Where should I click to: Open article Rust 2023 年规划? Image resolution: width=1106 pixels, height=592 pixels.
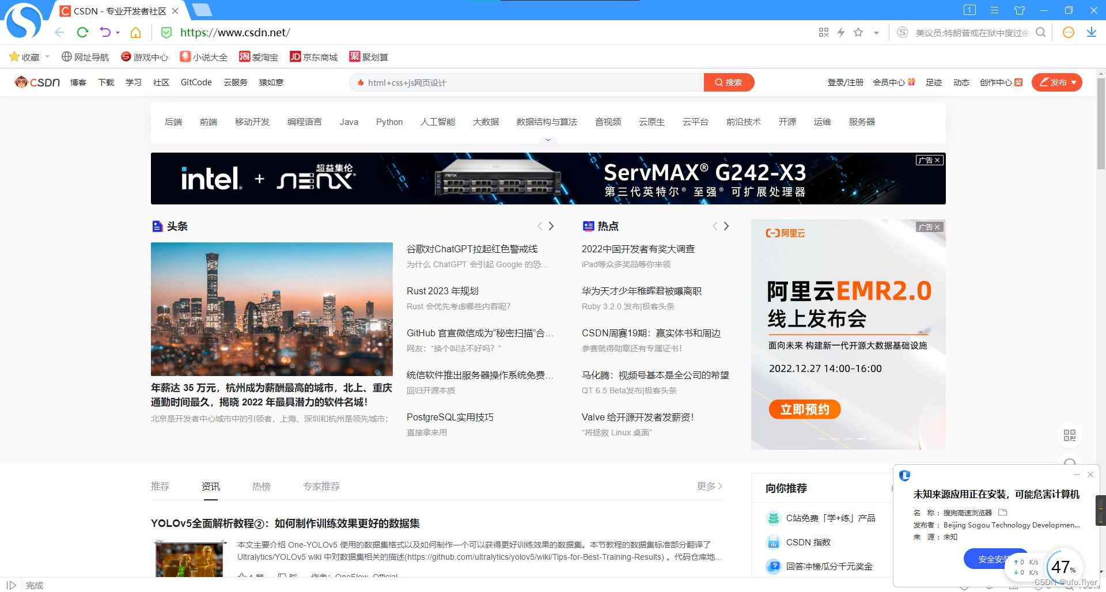tap(442, 291)
